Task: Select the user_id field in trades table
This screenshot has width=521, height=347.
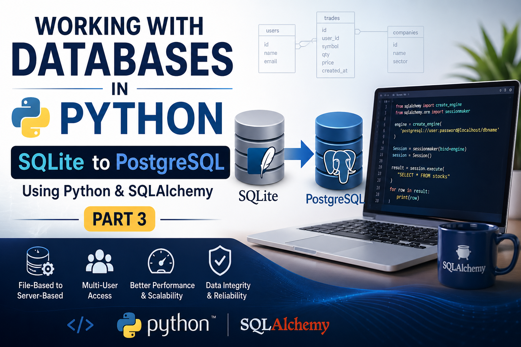Action: (x=330, y=38)
